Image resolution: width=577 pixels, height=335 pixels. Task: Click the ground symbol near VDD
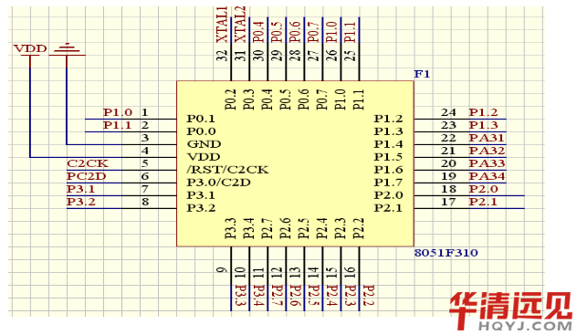[67, 49]
